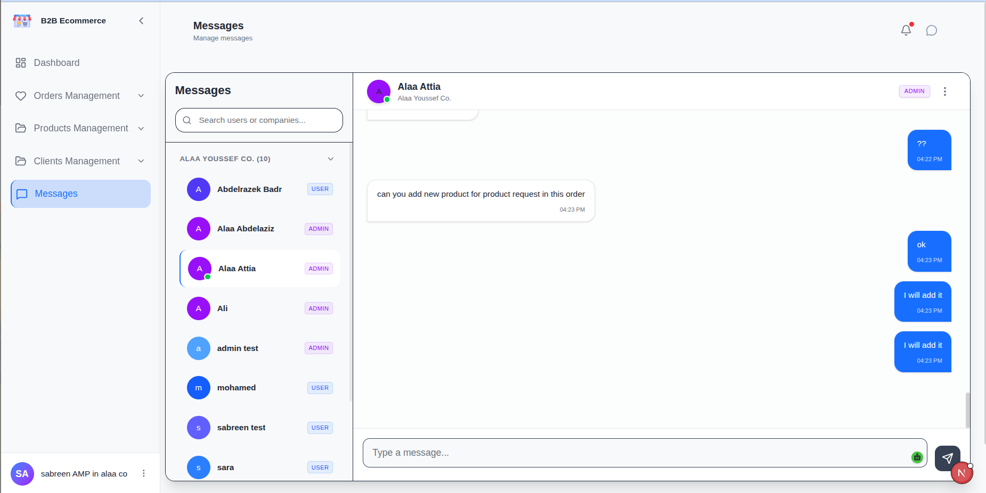Open chat with mohamed

[x=260, y=388]
